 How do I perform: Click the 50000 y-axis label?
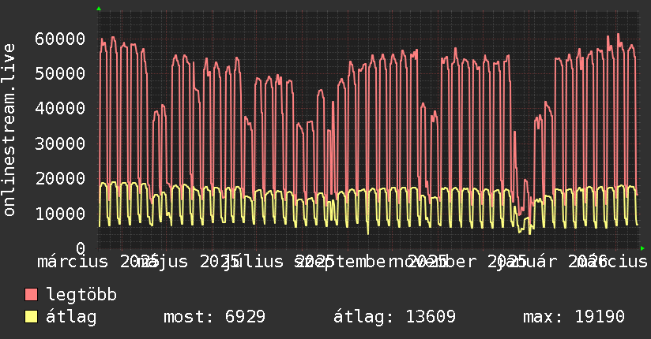pyautogui.click(x=60, y=74)
